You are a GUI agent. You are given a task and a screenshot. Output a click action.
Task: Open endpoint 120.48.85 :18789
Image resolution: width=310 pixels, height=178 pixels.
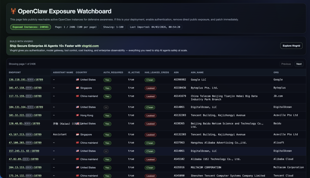click(x=24, y=124)
